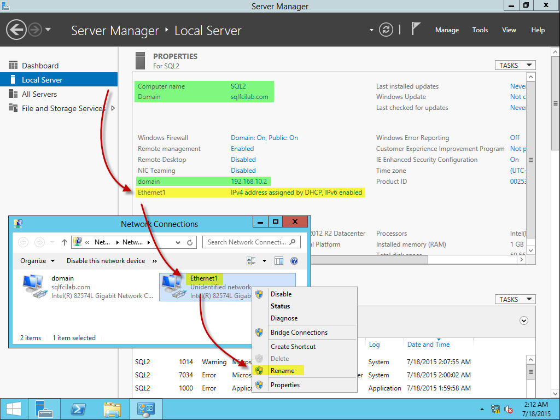This screenshot has width=560, height=420.
Task: Sort events by Date and Time column
Action: coord(428,345)
